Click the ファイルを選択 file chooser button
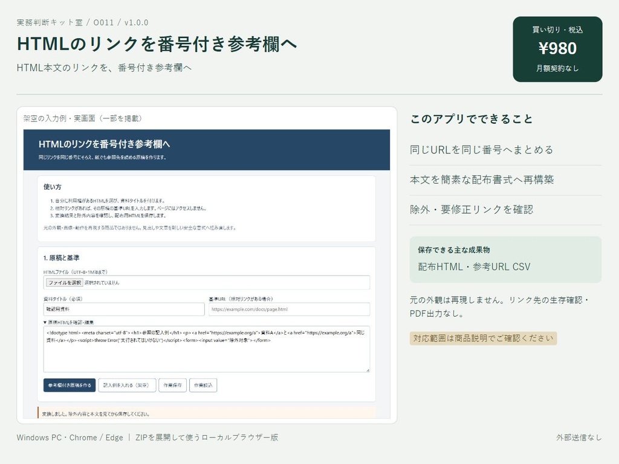 point(64,283)
